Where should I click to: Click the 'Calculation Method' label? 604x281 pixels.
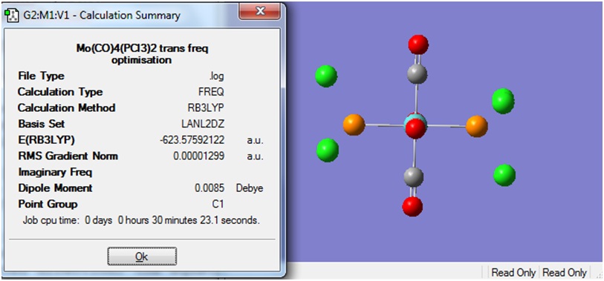67,108
